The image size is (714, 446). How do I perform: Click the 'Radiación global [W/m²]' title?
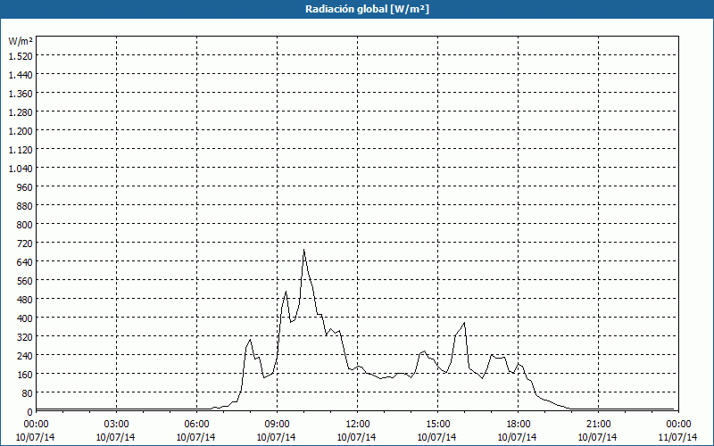click(367, 9)
